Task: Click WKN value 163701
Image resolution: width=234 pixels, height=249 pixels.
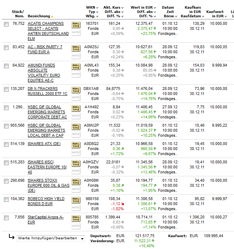Action: 92,23
